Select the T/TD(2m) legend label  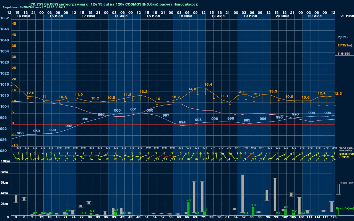point(345,45)
